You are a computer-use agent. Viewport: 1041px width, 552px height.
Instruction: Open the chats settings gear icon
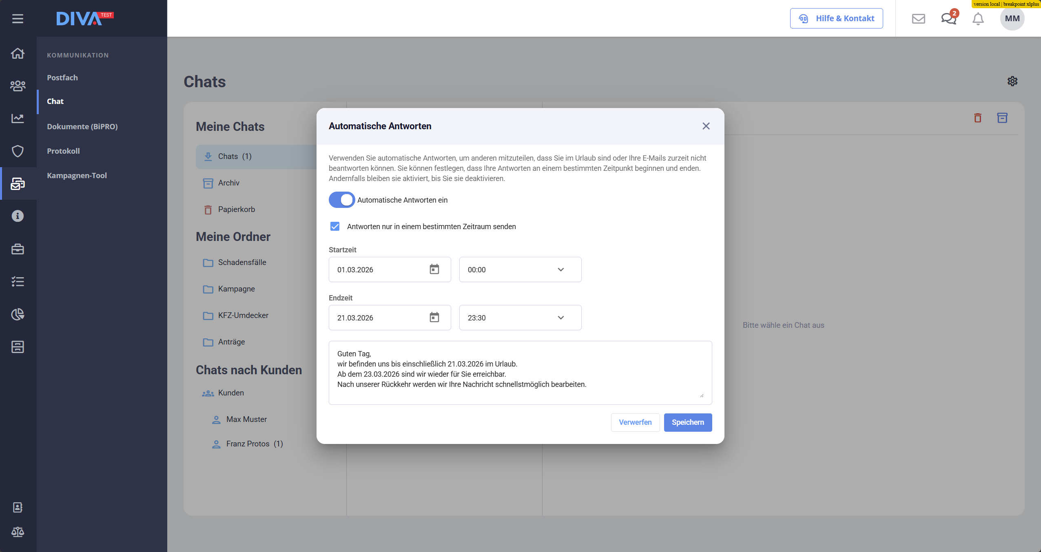coord(1012,81)
